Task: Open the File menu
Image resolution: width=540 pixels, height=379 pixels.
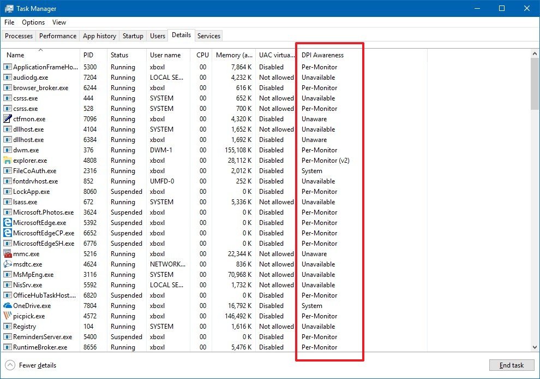Action: pos(9,22)
